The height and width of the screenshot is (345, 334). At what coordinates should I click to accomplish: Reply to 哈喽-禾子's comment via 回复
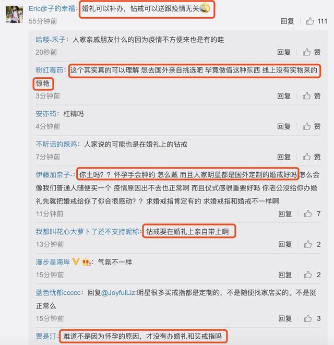point(284,52)
